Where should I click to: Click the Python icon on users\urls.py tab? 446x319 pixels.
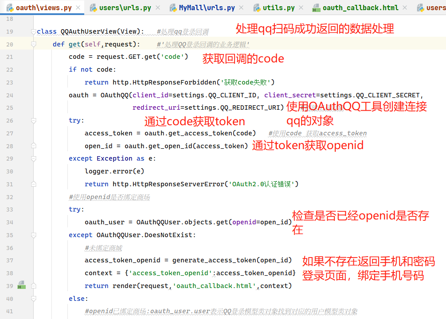click(93, 8)
